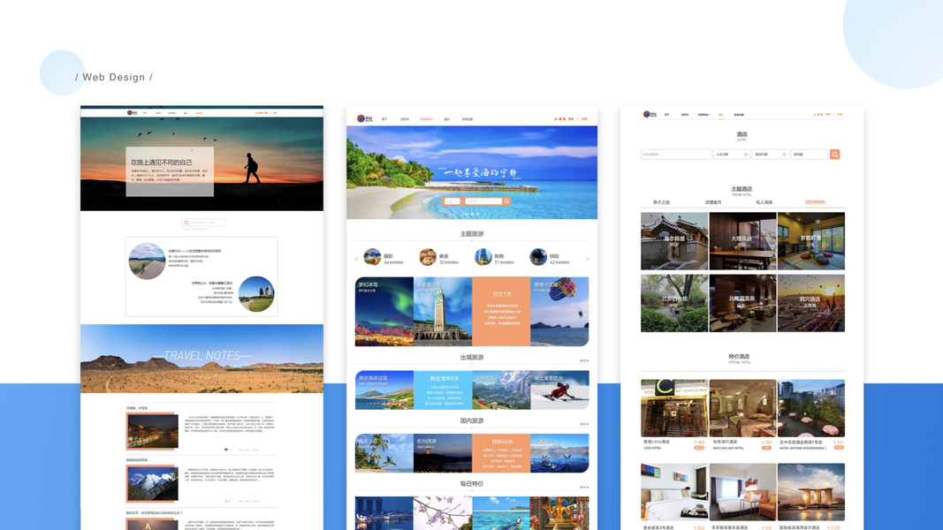Open the check-in date field in hotel search
943x530 pixels.
731,155
